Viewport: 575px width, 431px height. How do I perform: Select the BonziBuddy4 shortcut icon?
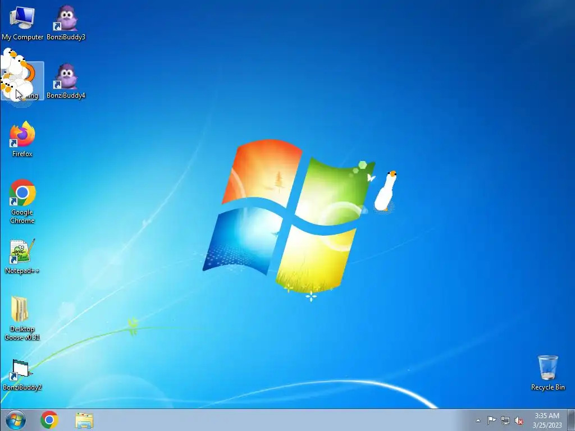(x=66, y=81)
